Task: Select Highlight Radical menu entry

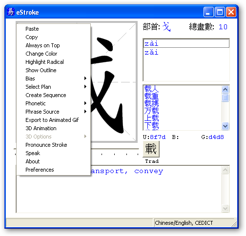Action: click(x=54, y=62)
